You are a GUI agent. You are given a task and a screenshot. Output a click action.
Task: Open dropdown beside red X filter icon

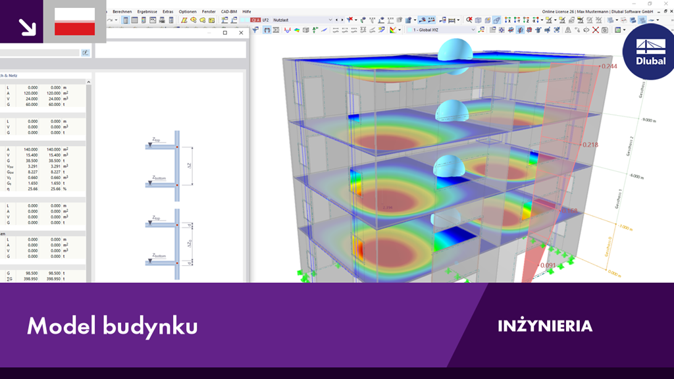point(356,20)
